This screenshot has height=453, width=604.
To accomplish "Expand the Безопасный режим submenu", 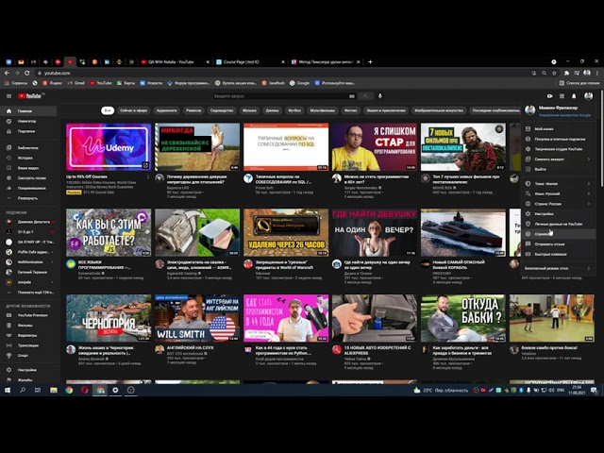I will 558,268.
